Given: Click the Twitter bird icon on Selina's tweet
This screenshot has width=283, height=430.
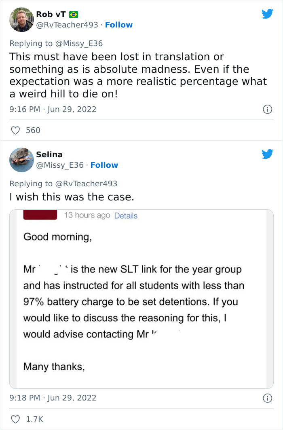Looking at the screenshot, I should (x=267, y=154).
